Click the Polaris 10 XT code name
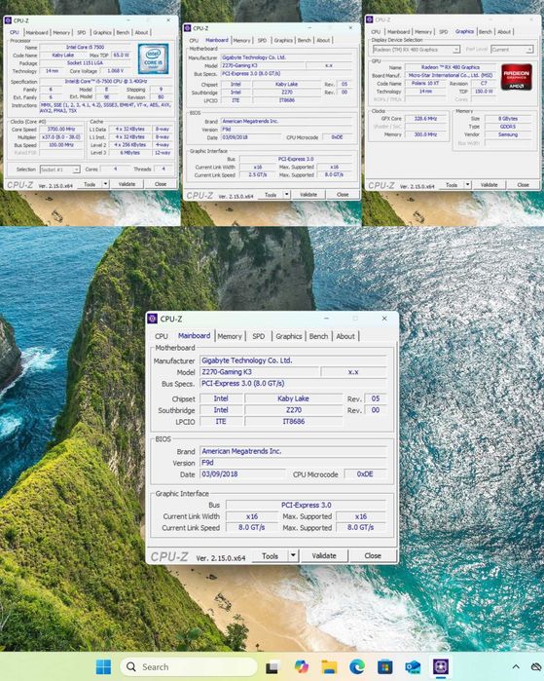 pyautogui.click(x=425, y=84)
